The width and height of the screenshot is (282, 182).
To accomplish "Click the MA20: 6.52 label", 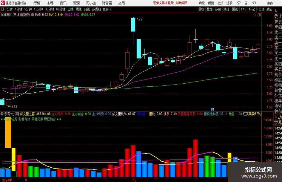I will point(72,15).
